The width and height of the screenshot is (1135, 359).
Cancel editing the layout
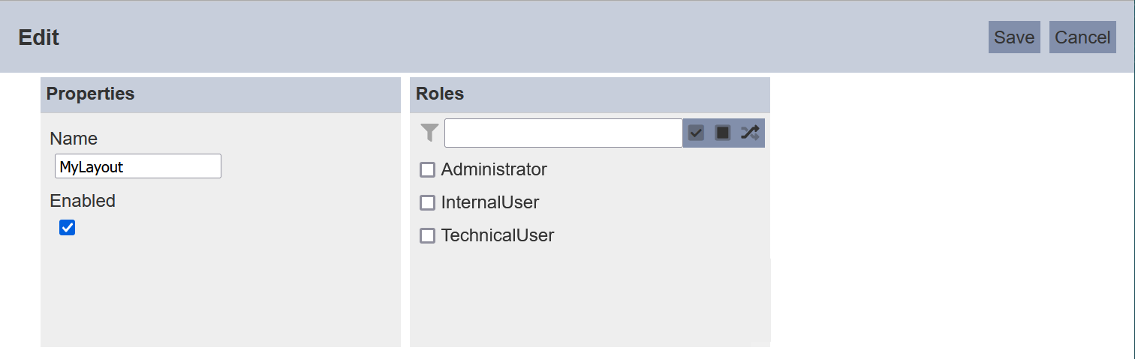(x=1082, y=37)
